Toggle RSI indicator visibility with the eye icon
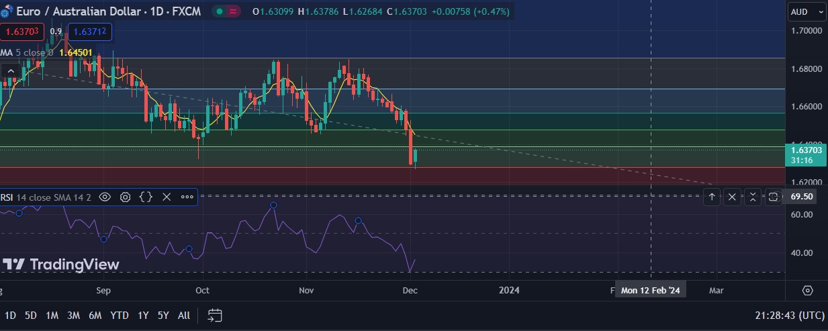The image size is (828, 331). [x=105, y=197]
